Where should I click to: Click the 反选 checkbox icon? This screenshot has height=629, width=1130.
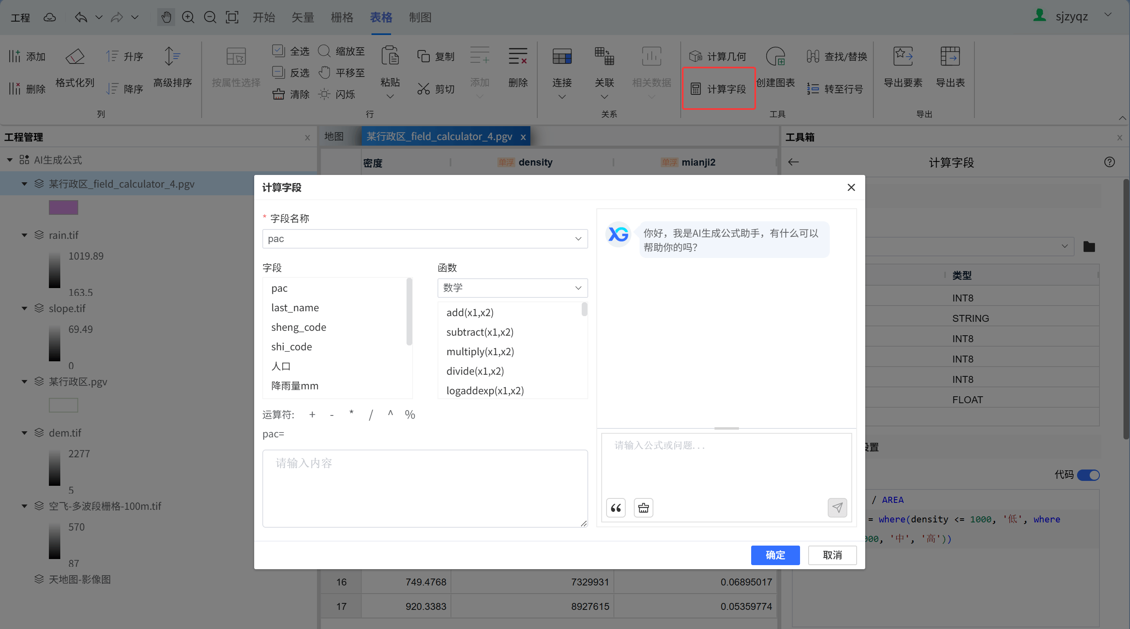[x=278, y=72]
